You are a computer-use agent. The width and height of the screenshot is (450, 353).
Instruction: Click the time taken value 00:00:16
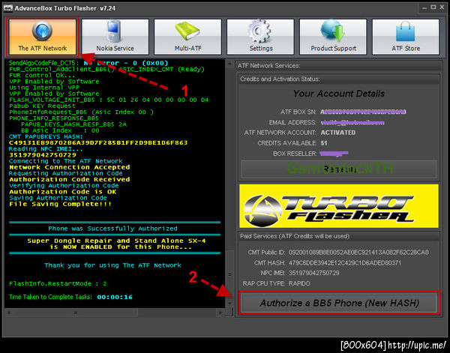(115, 297)
